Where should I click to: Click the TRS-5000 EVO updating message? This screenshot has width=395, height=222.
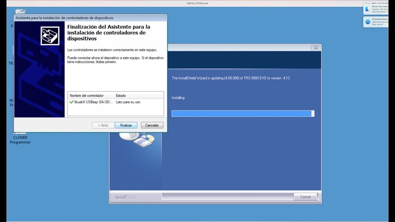pyautogui.click(x=231, y=78)
